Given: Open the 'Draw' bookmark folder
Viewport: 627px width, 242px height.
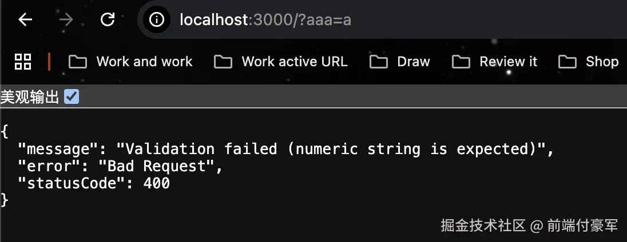Looking at the screenshot, I should coord(400,62).
